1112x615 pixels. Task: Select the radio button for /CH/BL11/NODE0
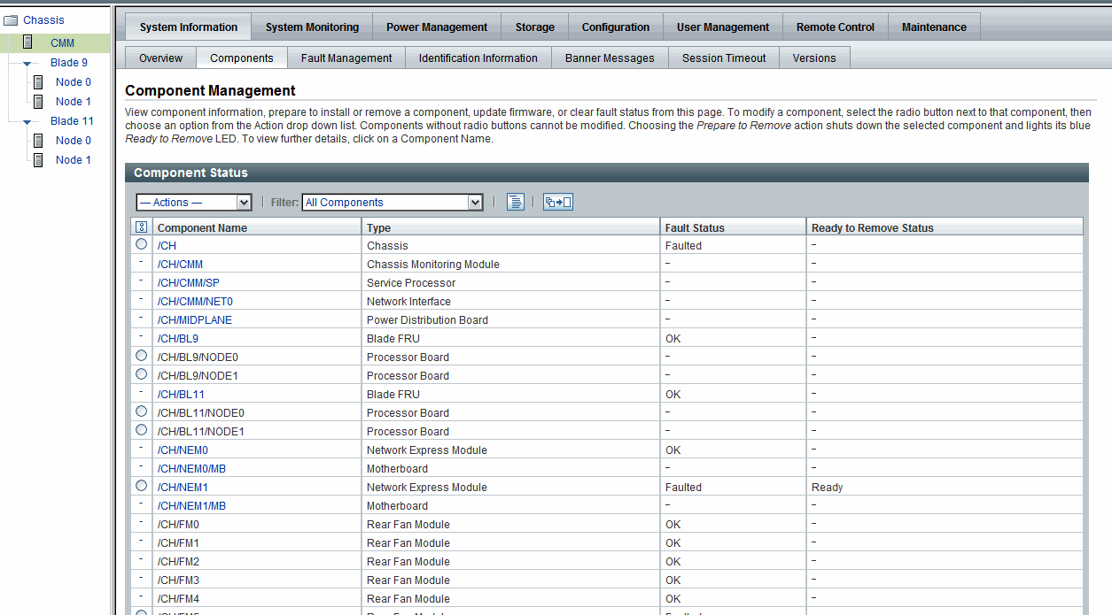pos(142,411)
